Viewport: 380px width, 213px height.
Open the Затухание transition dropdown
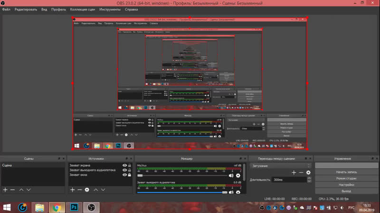281,166
